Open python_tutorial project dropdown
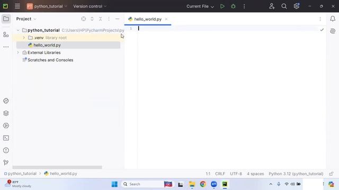This screenshot has height=190, width=339. click(x=47, y=6)
